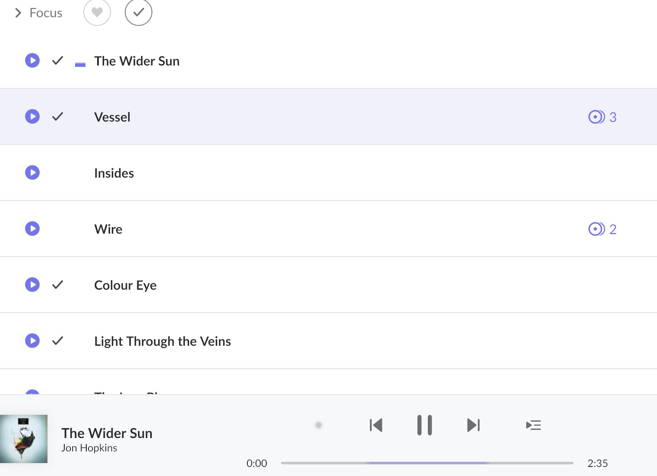The width and height of the screenshot is (657, 476).
Task: Play Light Through the Veins
Action: tap(32, 341)
